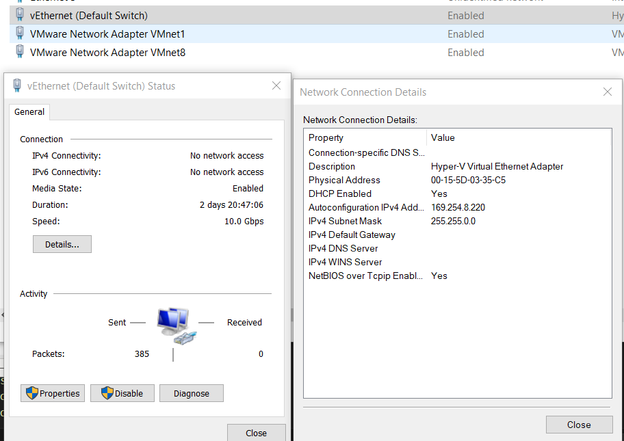The image size is (624, 441).
Task: Select the Physical Address property row
Action: (x=458, y=180)
